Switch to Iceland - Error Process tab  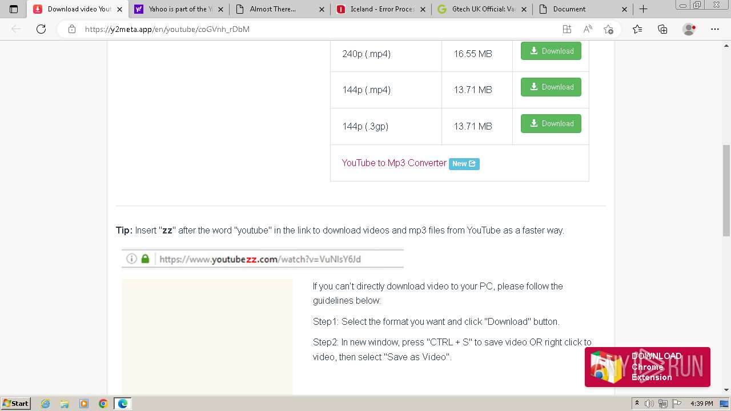pos(380,9)
